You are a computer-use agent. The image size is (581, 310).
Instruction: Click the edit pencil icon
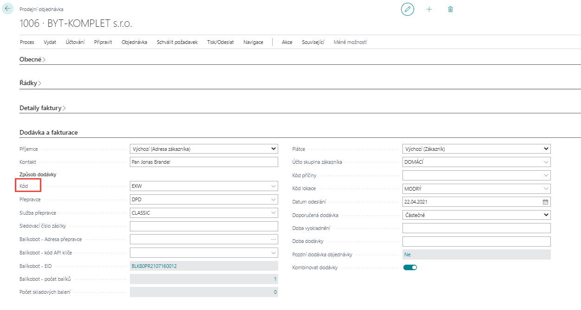407,9
